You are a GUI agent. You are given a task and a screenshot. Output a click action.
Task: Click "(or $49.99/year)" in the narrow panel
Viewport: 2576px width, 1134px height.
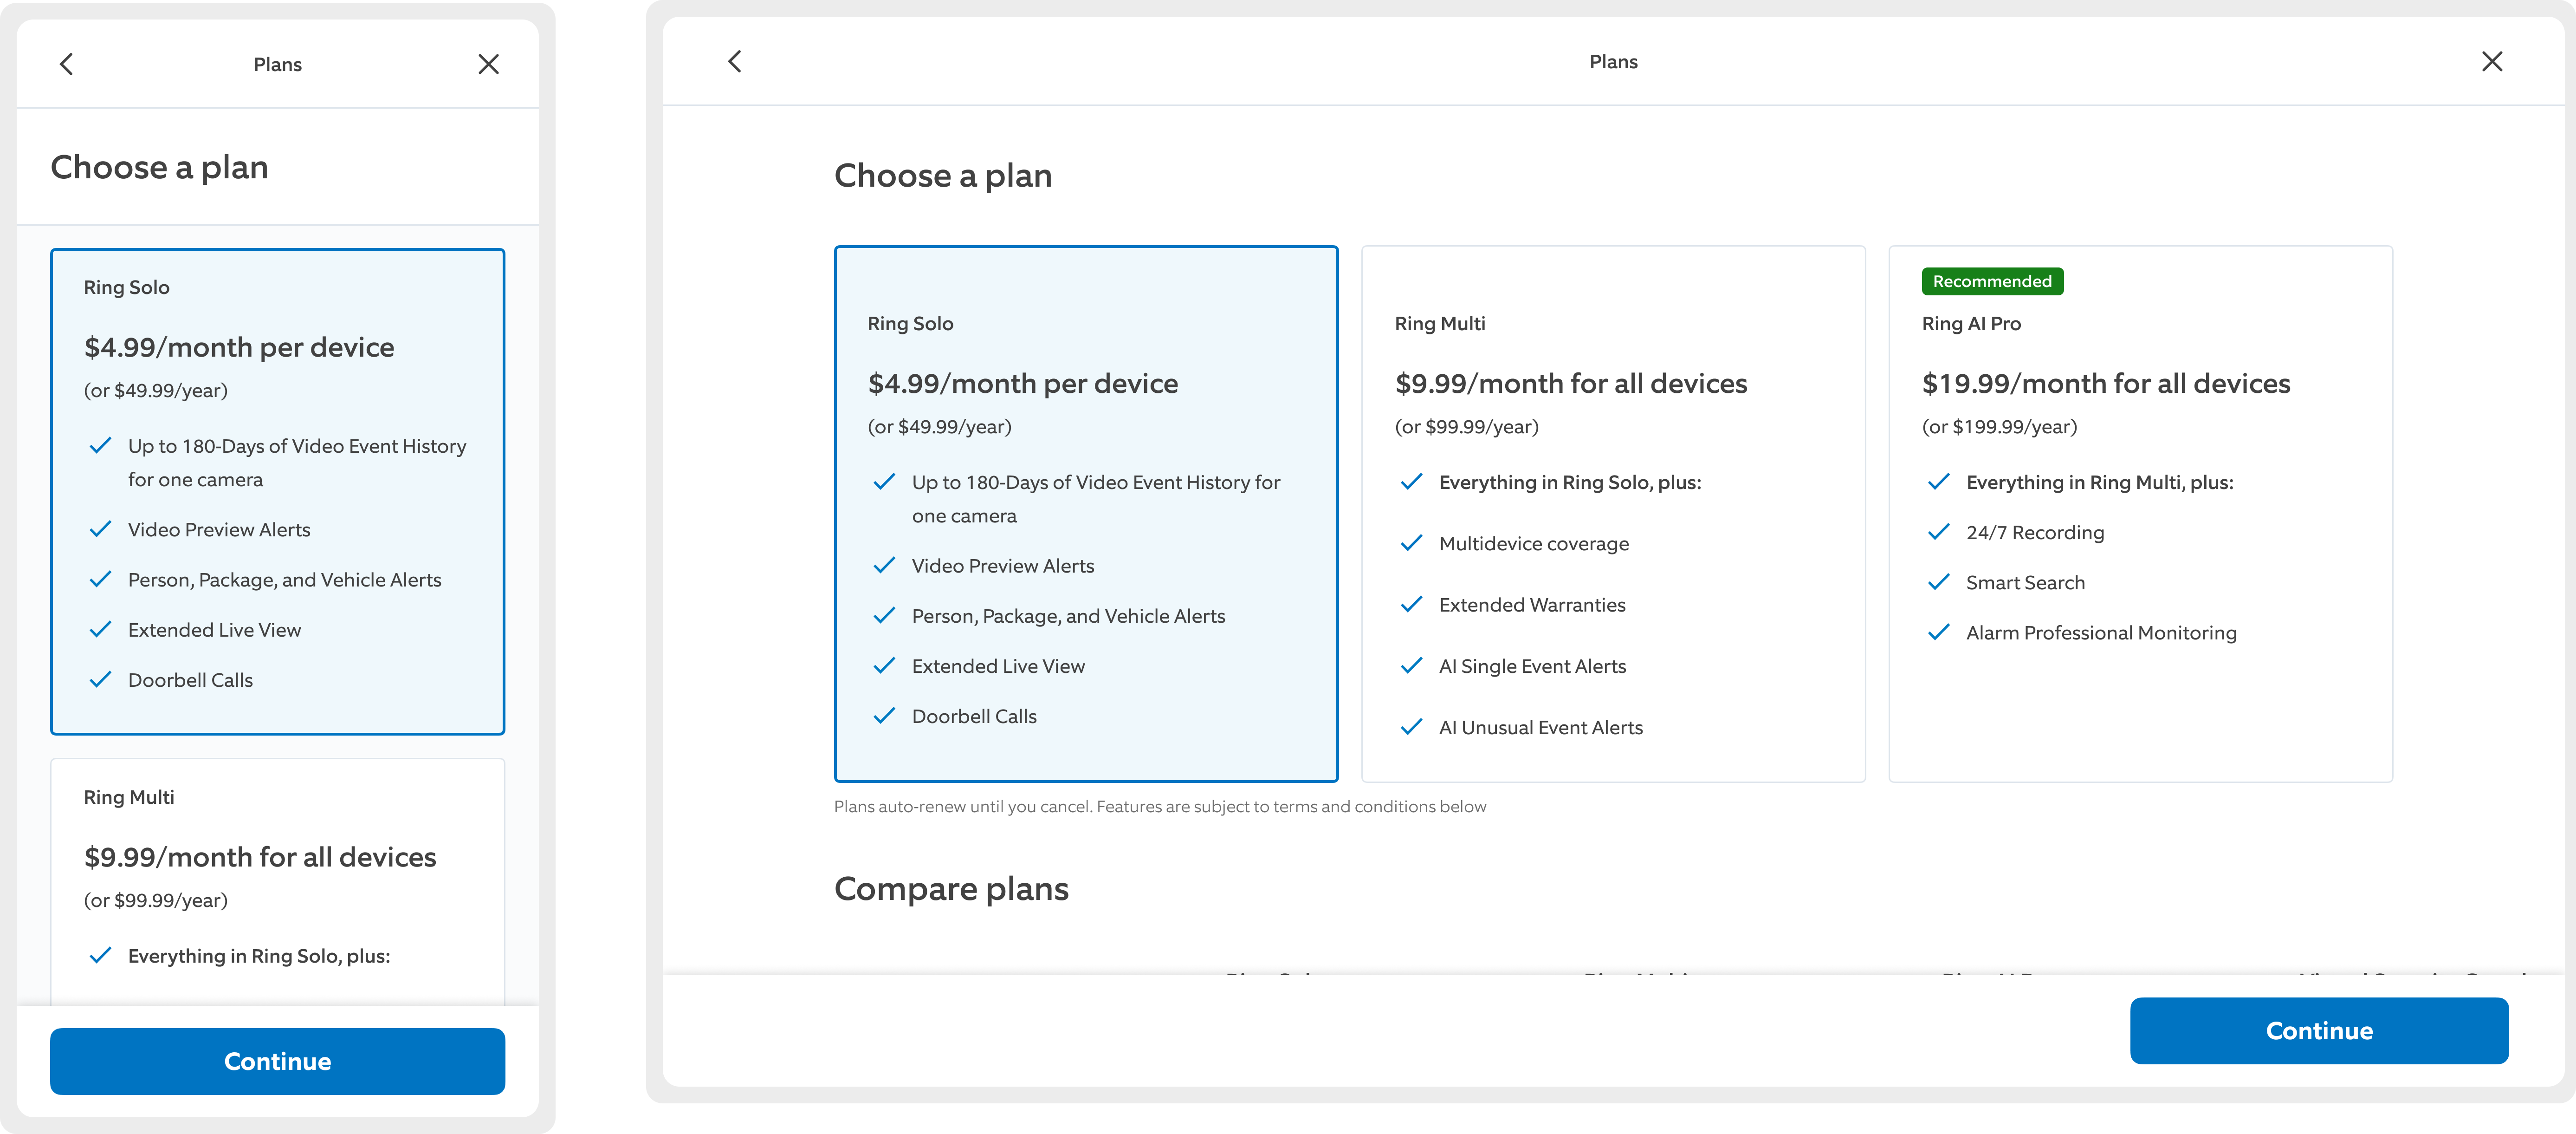point(156,391)
